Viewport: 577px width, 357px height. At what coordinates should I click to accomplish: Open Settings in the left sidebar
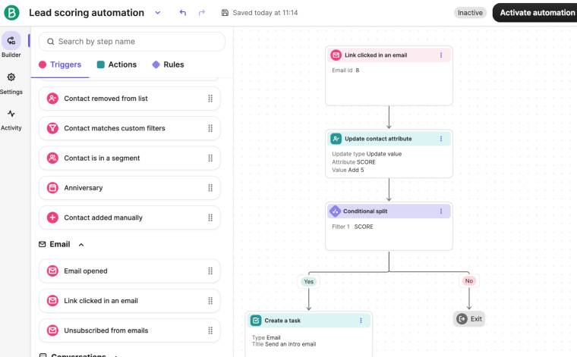pyautogui.click(x=11, y=77)
